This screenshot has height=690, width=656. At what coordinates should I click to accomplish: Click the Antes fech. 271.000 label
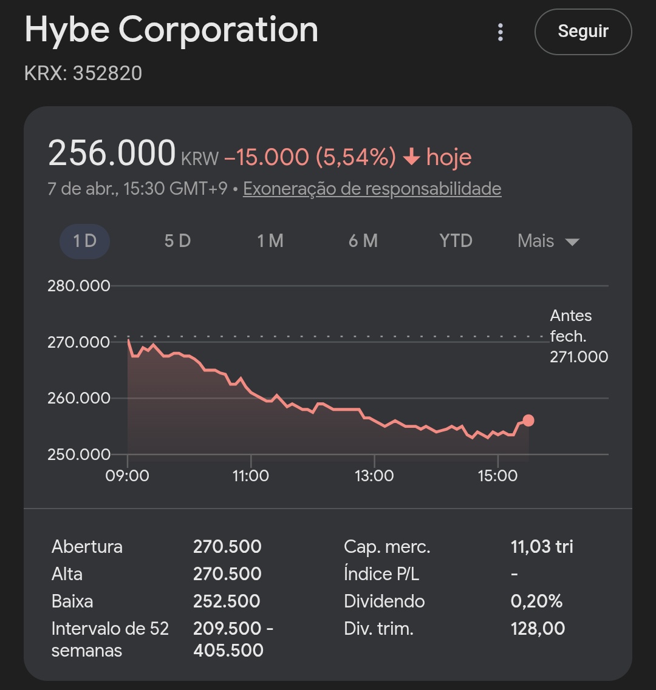coord(578,336)
